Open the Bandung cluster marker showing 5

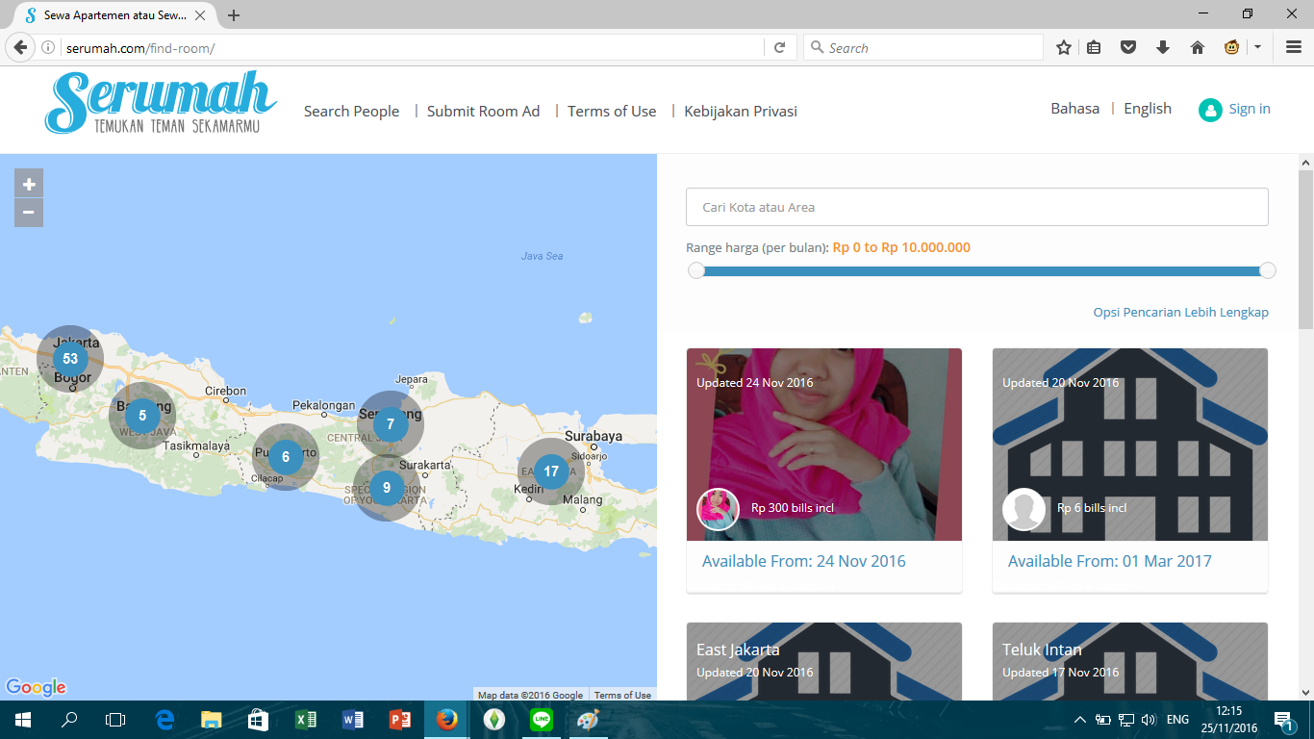tap(142, 416)
